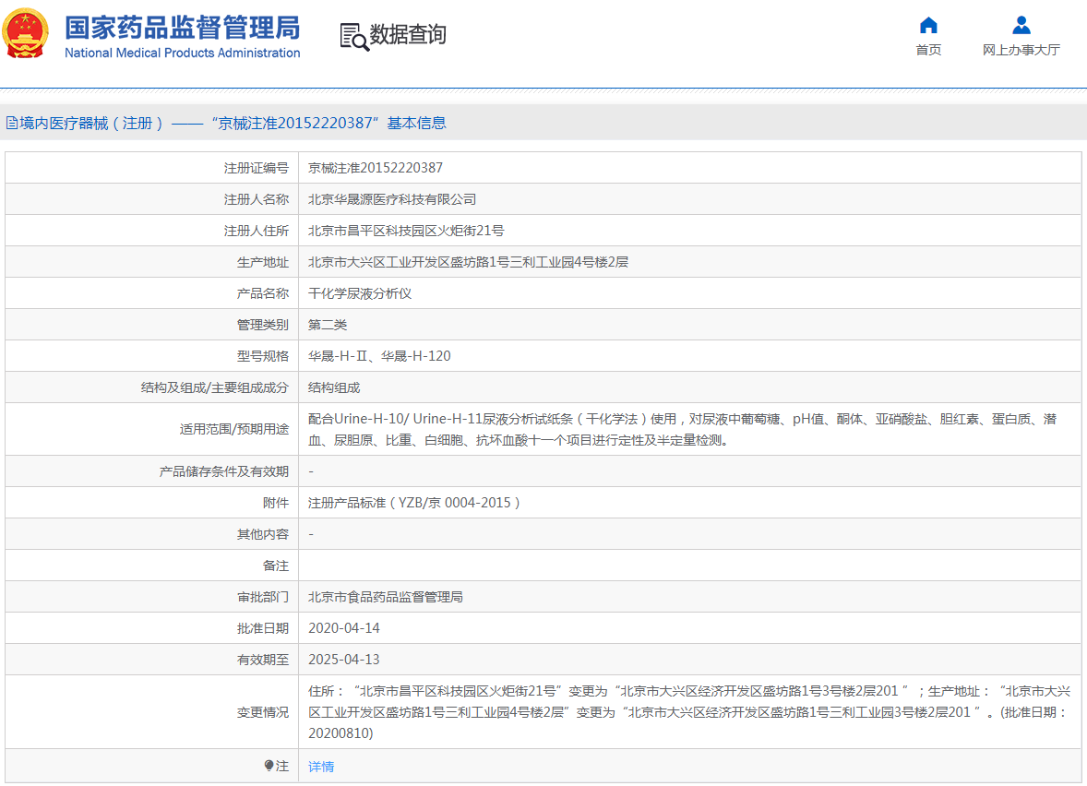This screenshot has height=786, width=1087.
Task: Click the 注册人名称 row label
Action: click(256, 199)
